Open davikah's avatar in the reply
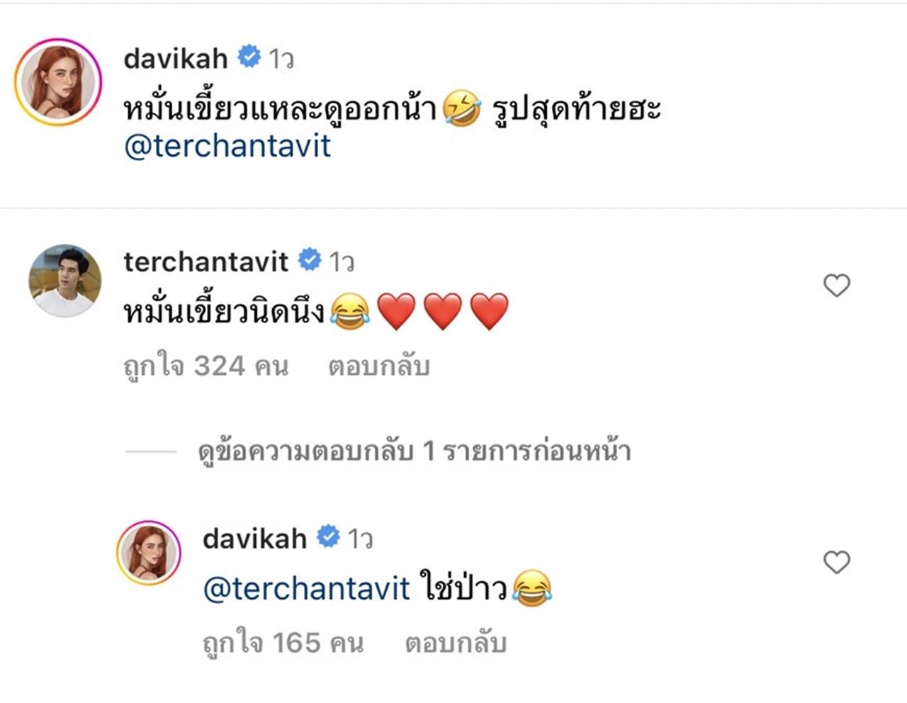 coord(149,553)
